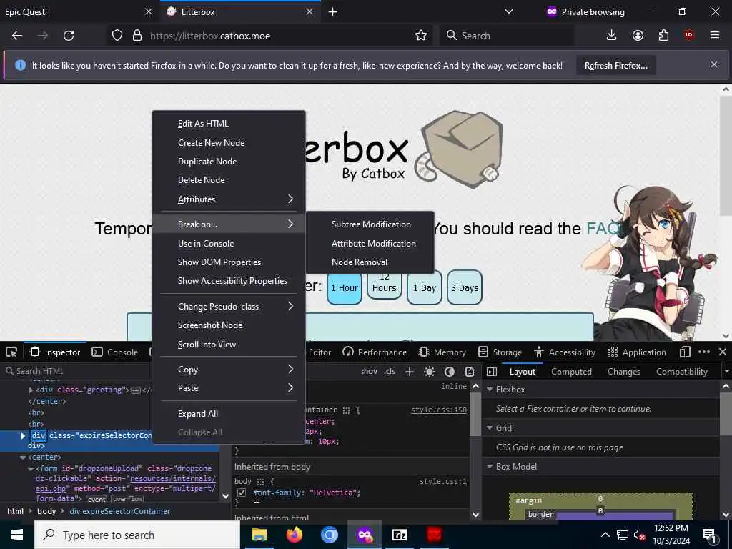The width and height of the screenshot is (732, 549).
Task: Open the Firefox account icon
Action: [x=638, y=36]
